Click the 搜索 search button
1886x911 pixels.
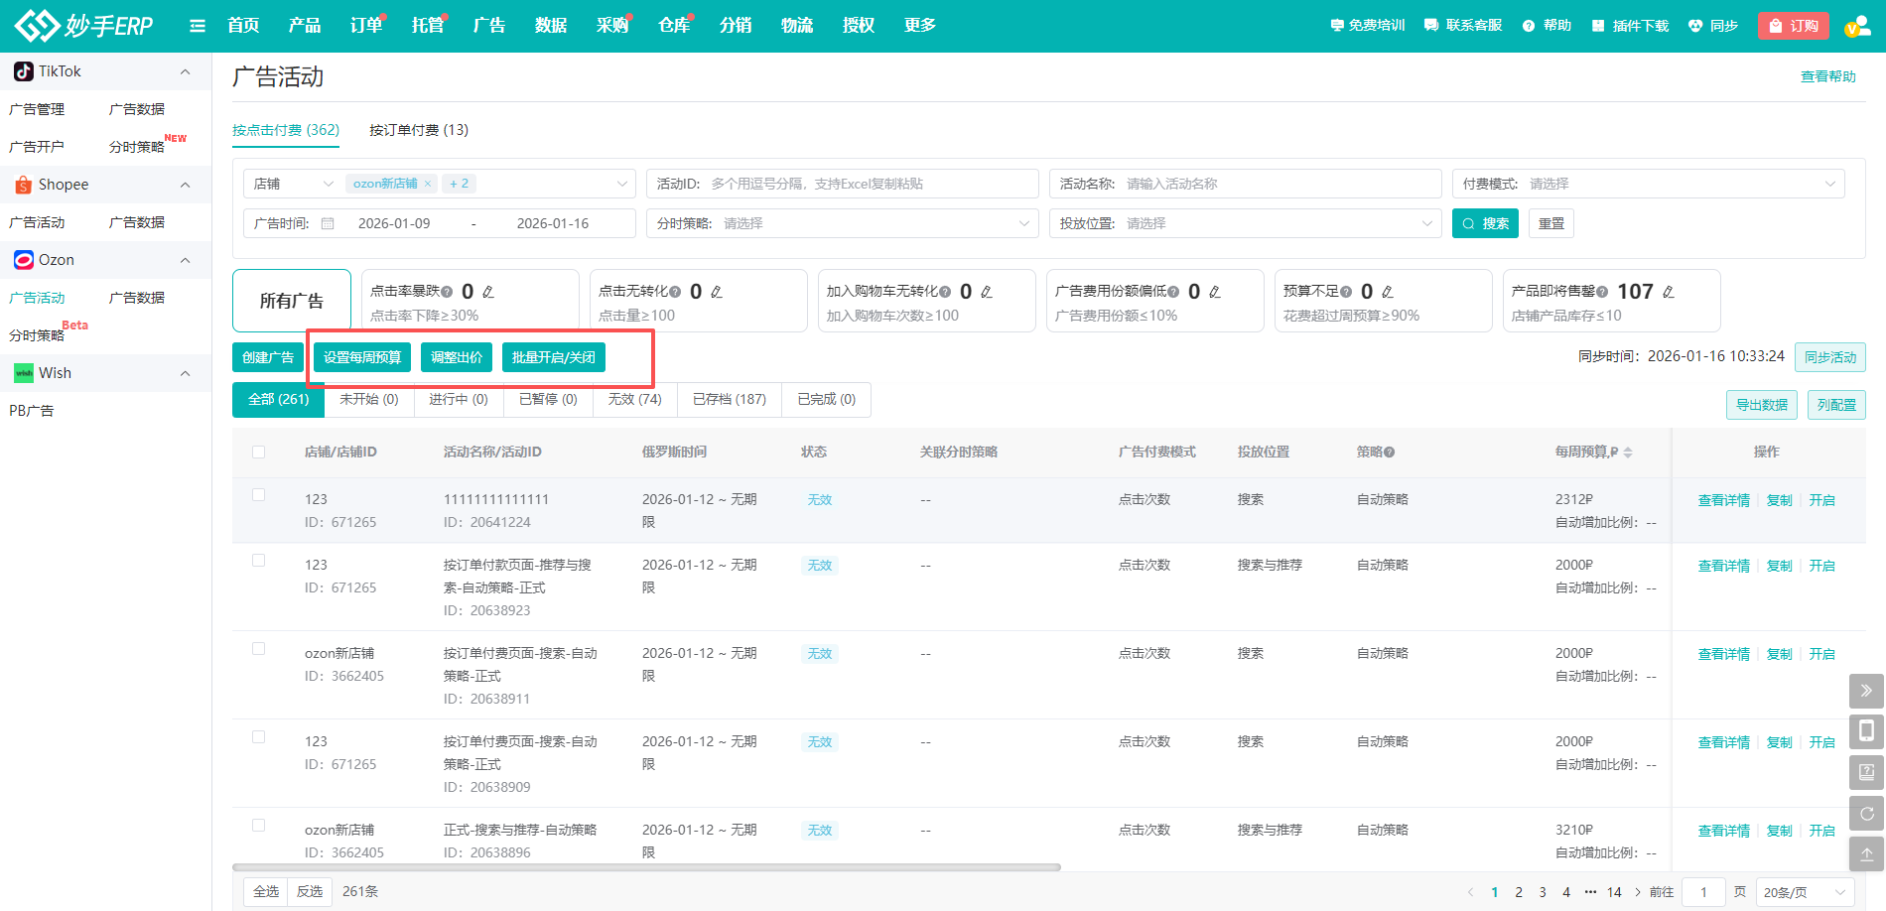pos(1485,223)
